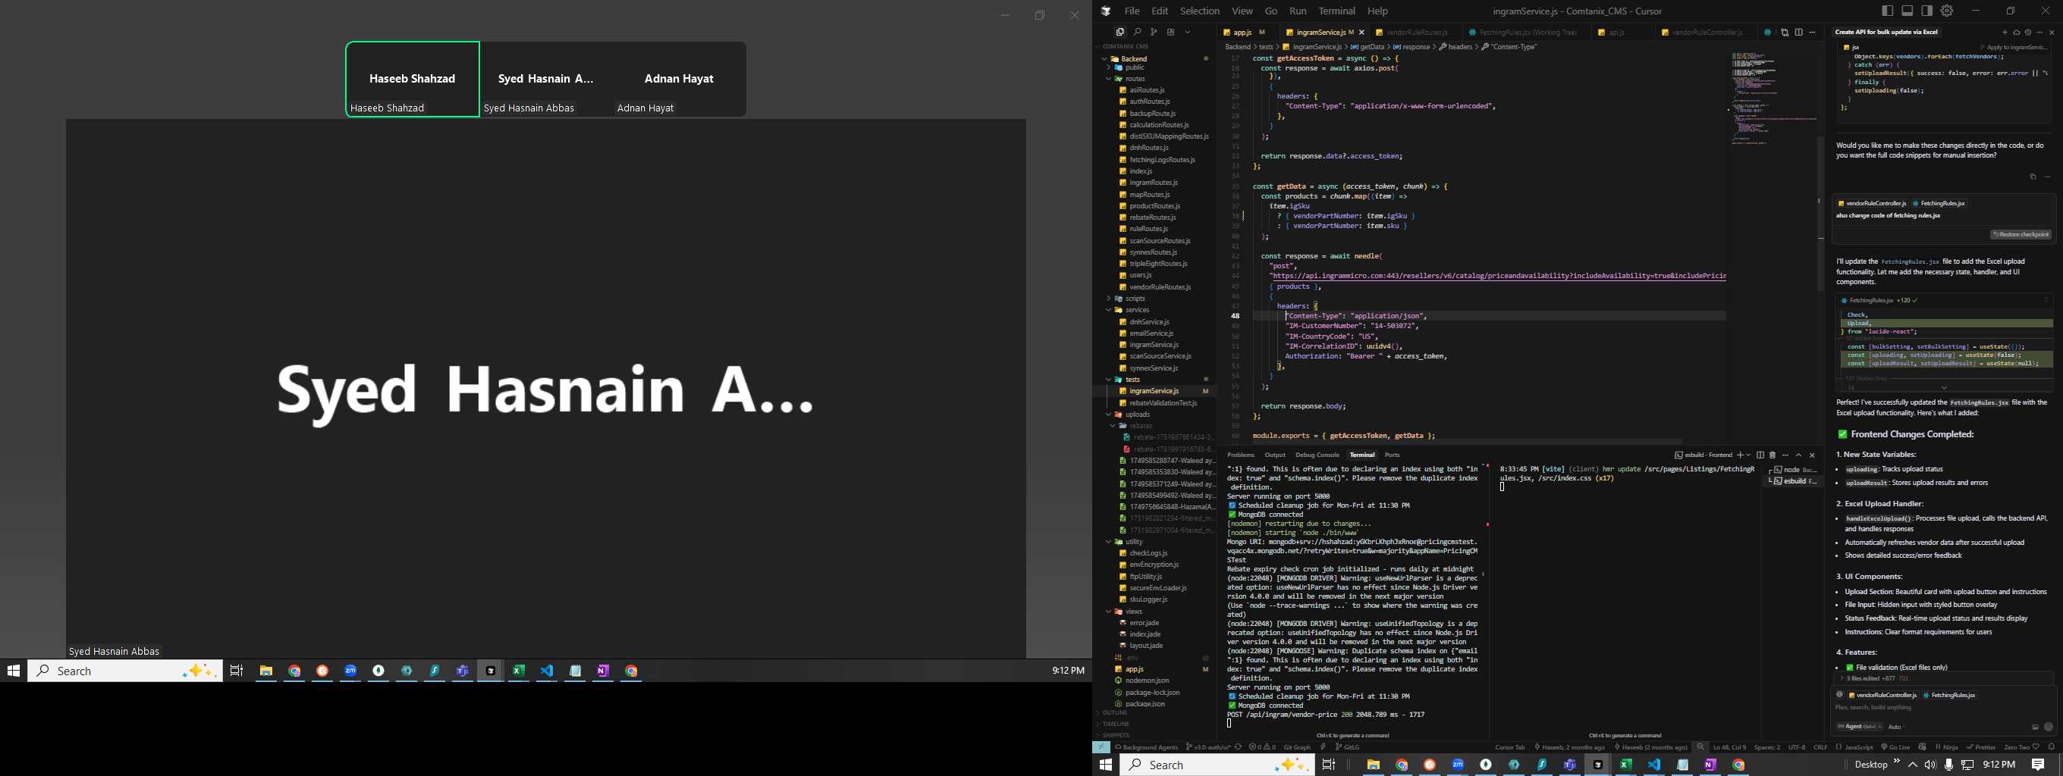Open the Selection menu
2063x776 pixels.
tap(1200, 11)
